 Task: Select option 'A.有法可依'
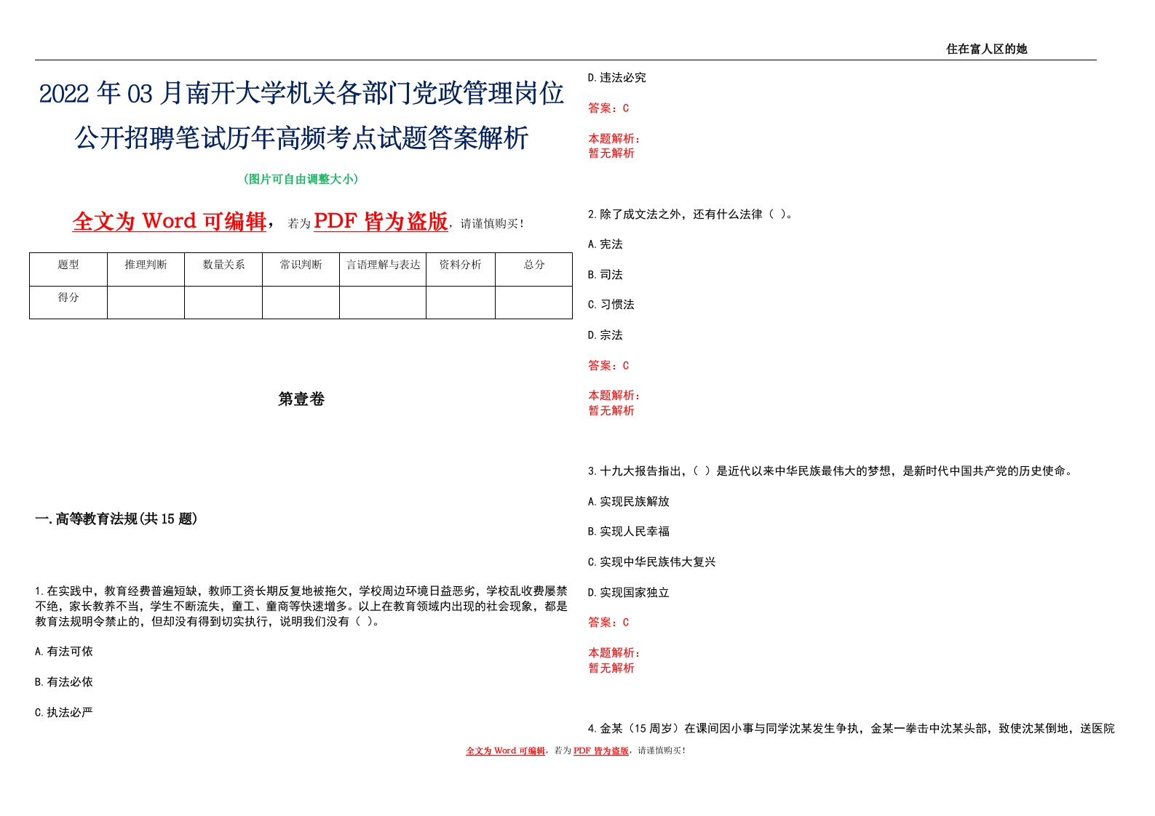64,652
